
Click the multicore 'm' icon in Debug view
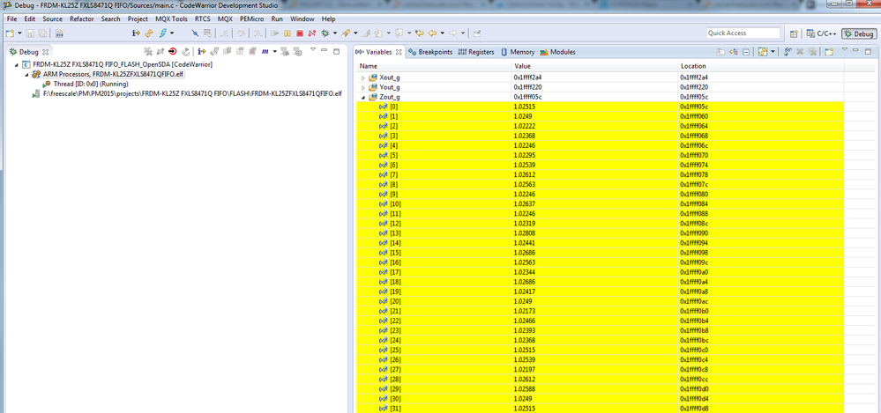click(265, 51)
